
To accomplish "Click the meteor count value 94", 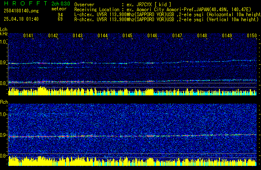I will point(60,15).
